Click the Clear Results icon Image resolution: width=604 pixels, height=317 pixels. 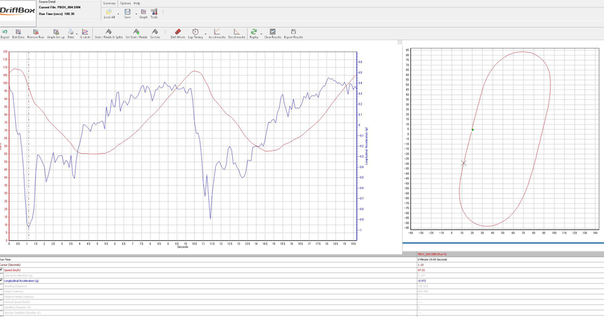click(x=272, y=32)
